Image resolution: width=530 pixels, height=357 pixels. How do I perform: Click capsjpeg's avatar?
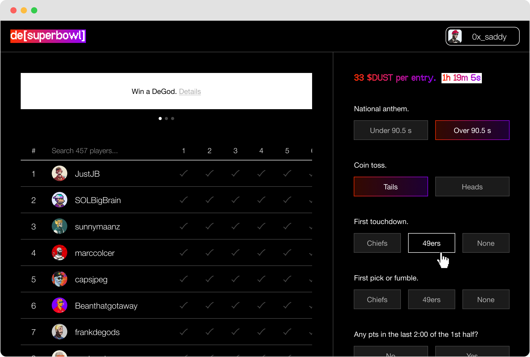[x=60, y=279]
